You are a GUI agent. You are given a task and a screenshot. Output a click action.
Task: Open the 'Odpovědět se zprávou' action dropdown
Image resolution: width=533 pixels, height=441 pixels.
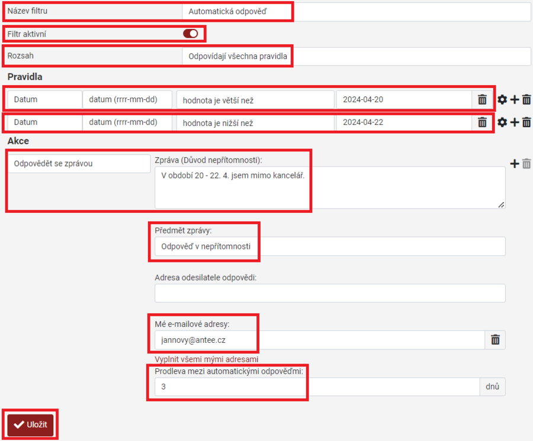79,164
